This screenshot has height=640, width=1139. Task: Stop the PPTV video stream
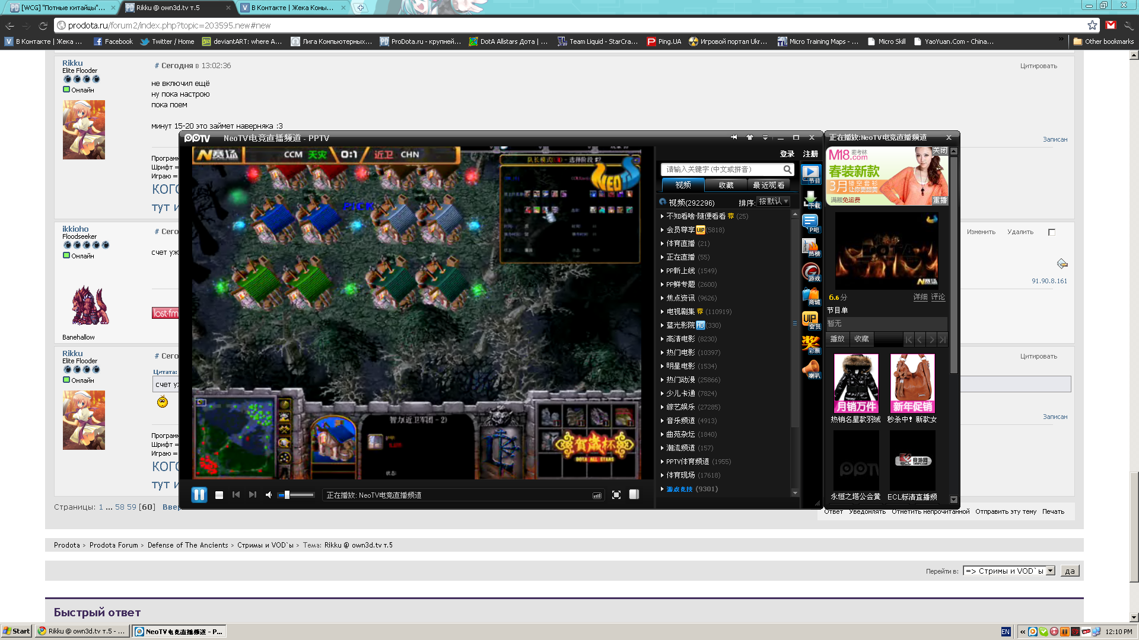[x=219, y=495]
